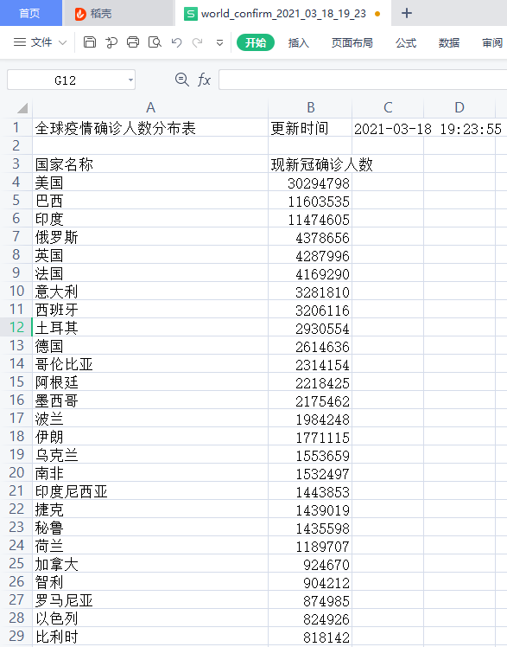Viewport: 507px width, 647px height.
Task: Click the hamburger menu icon
Action: pyautogui.click(x=20, y=42)
